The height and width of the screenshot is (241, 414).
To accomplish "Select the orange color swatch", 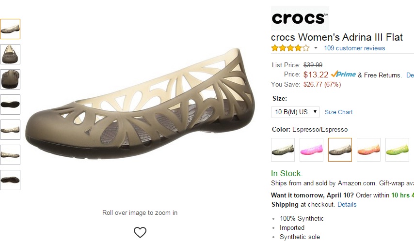I will pos(368,150).
